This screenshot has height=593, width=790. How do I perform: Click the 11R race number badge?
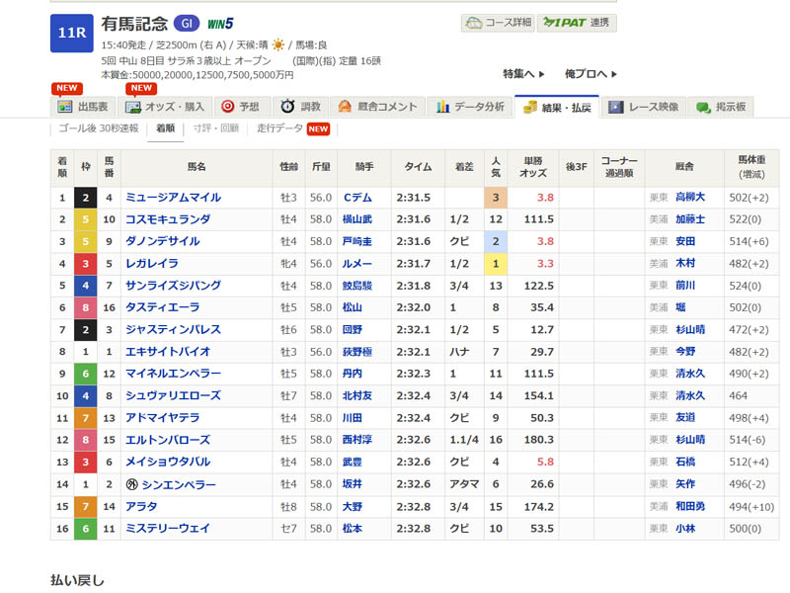click(71, 33)
